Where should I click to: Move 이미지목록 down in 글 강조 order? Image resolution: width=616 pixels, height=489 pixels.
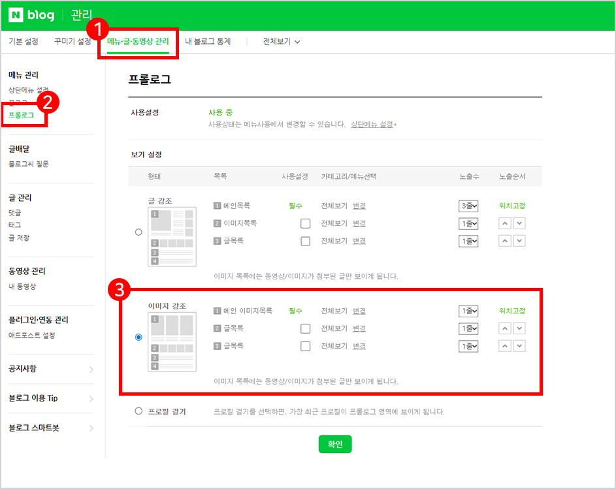519,223
